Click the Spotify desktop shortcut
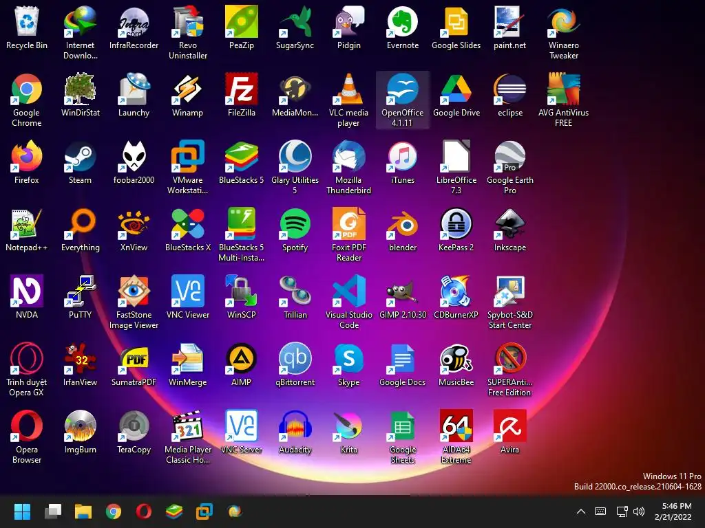The width and height of the screenshot is (705, 528). pyautogui.click(x=295, y=225)
